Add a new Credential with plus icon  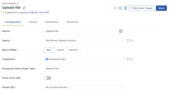(132, 59)
